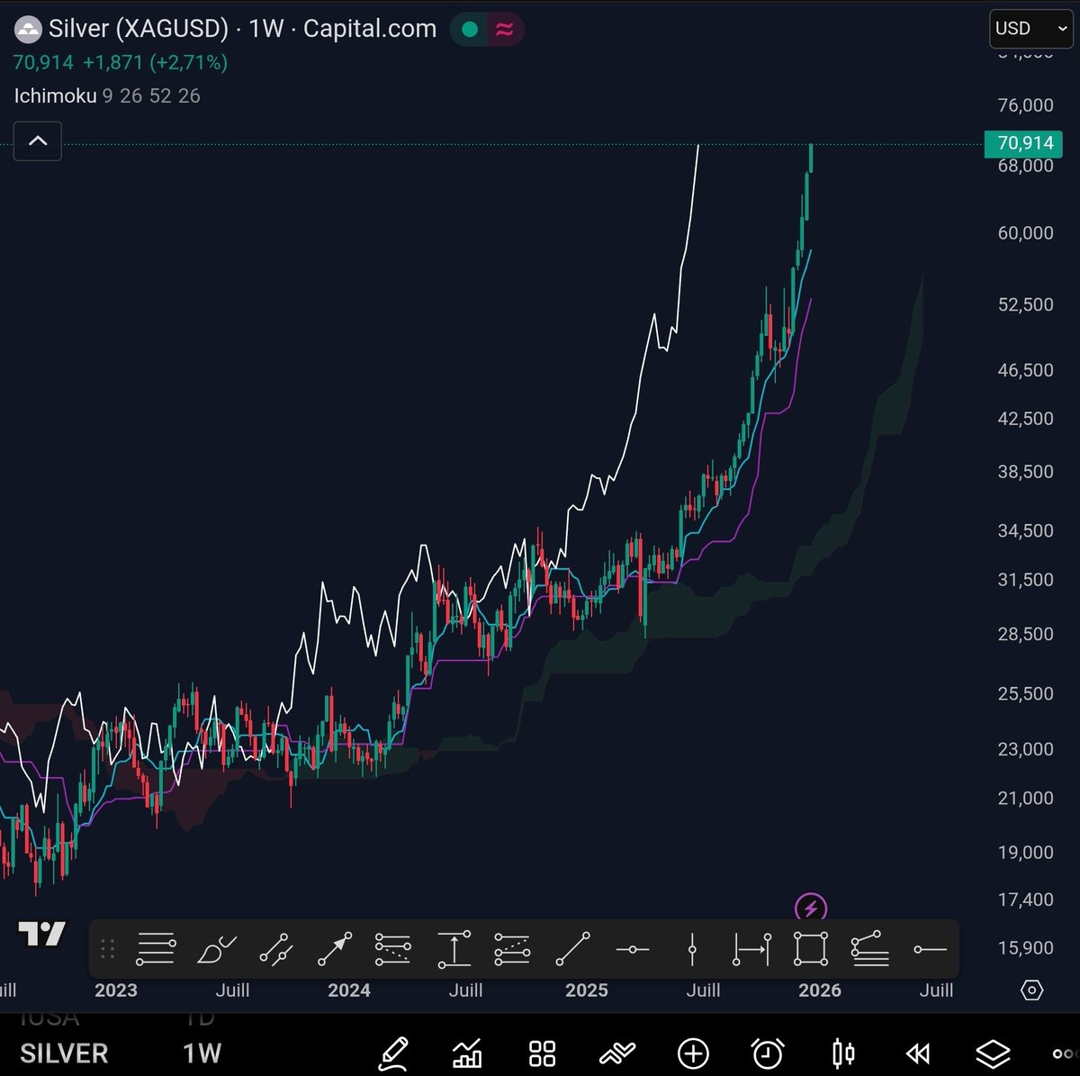Change the 1W interval at bottom bar
Screen dimensions: 1080x1076
point(202,1053)
